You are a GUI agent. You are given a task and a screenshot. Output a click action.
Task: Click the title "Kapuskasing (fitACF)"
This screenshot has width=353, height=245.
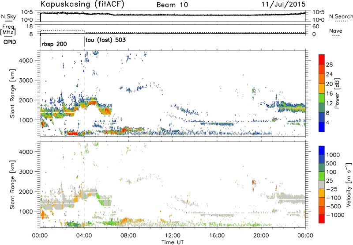click(82, 4)
